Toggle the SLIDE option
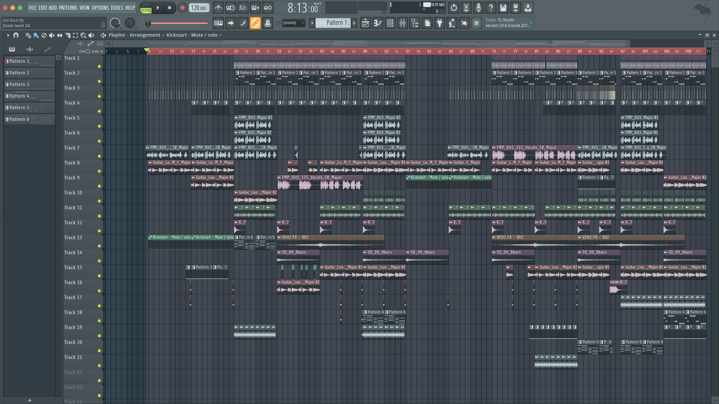719x404 pixels. click(101, 51)
